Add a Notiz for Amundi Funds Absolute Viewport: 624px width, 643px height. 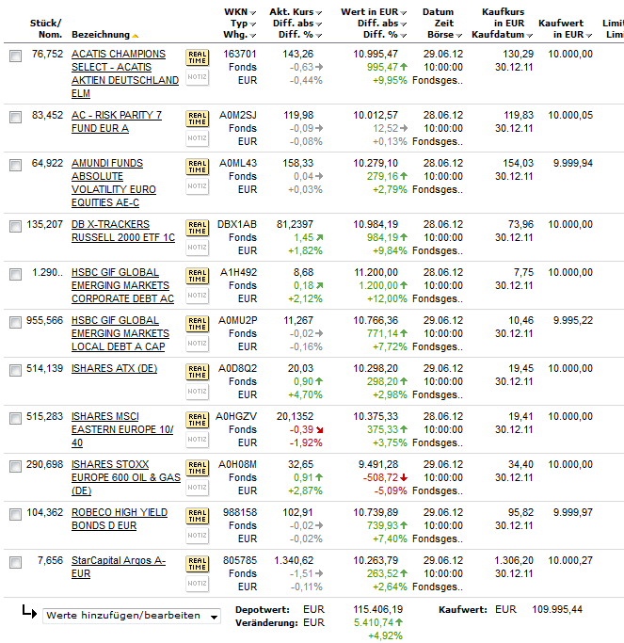pyautogui.click(x=198, y=186)
